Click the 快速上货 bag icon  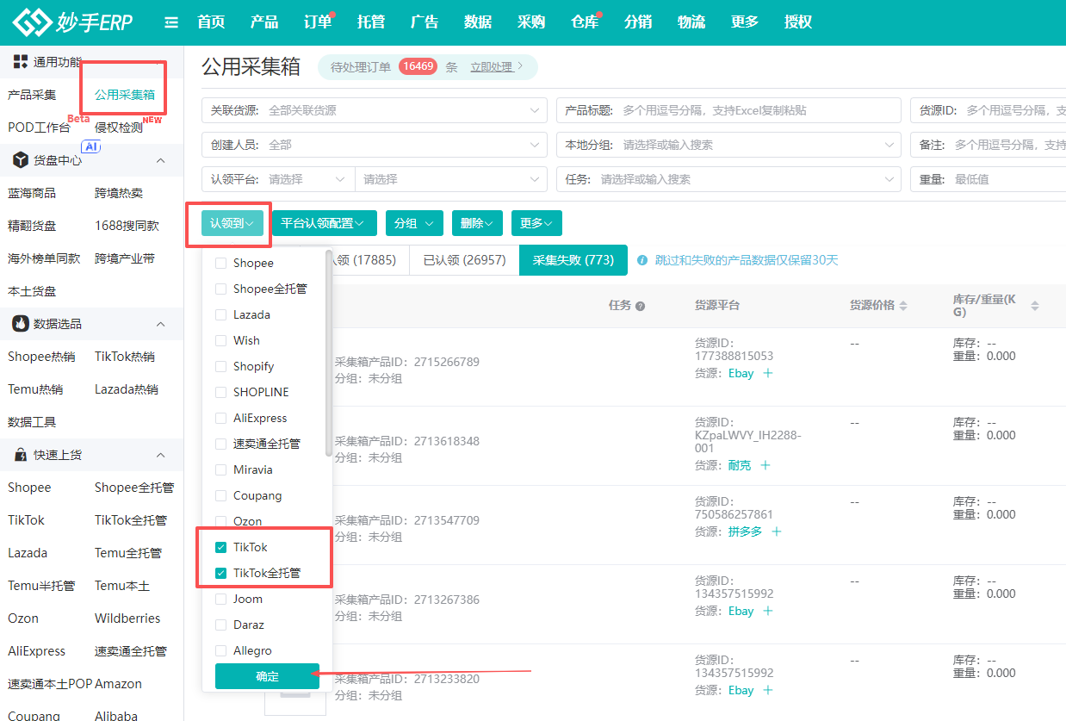[x=21, y=455]
